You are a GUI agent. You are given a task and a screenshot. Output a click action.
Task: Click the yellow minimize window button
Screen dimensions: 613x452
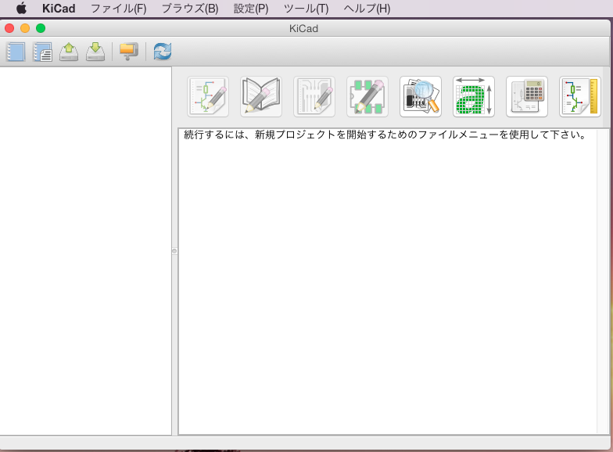[25, 28]
